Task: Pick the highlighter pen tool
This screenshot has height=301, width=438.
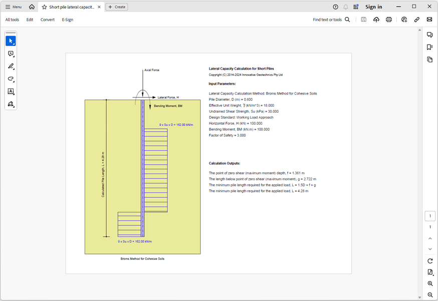Action: (11, 66)
